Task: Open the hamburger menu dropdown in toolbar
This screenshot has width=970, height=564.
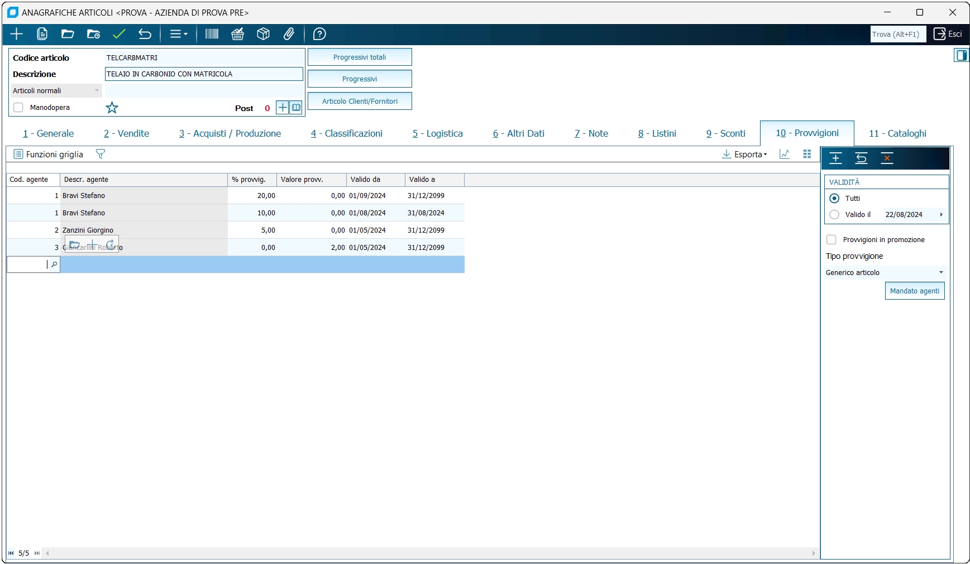Action: [179, 34]
